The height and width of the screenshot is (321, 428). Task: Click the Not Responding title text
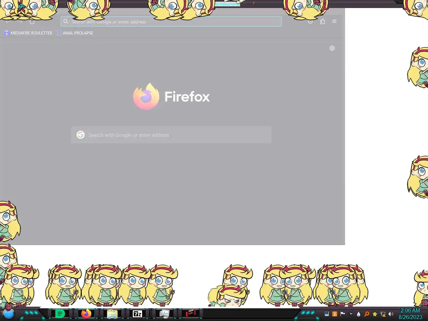tap(227, 4)
